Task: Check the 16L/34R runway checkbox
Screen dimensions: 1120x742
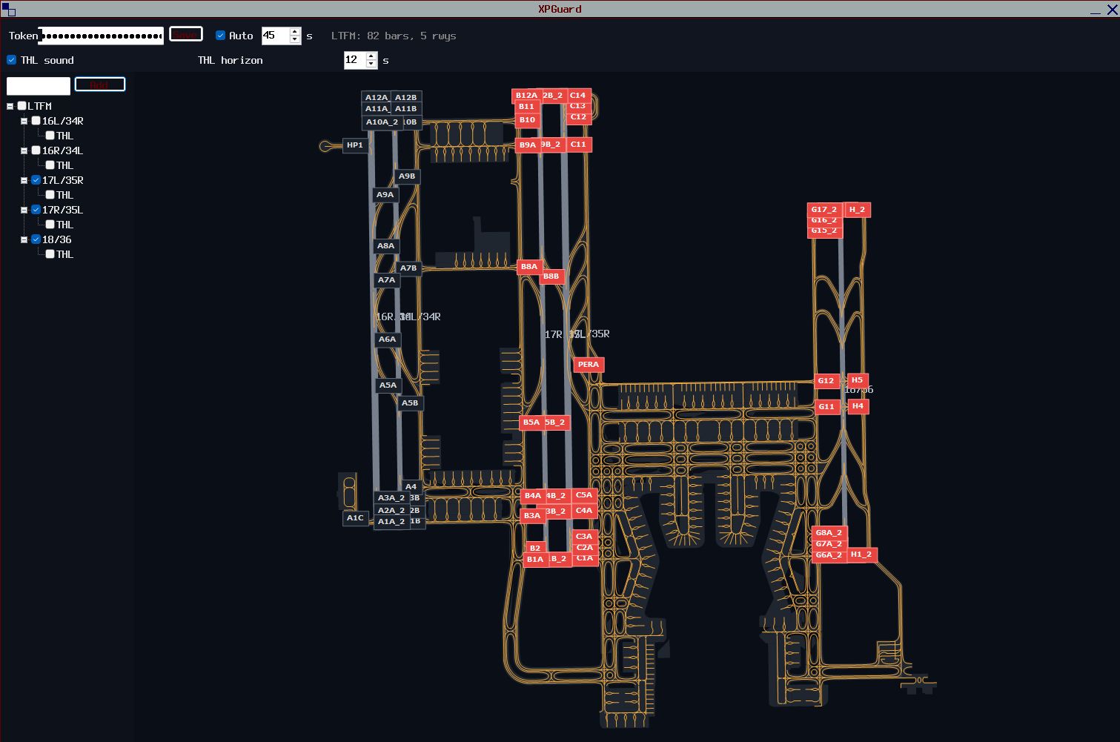Action: click(x=36, y=121)
